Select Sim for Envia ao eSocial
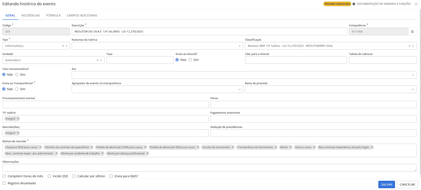Screen dimensions: 421x190 tap(190, 60)
